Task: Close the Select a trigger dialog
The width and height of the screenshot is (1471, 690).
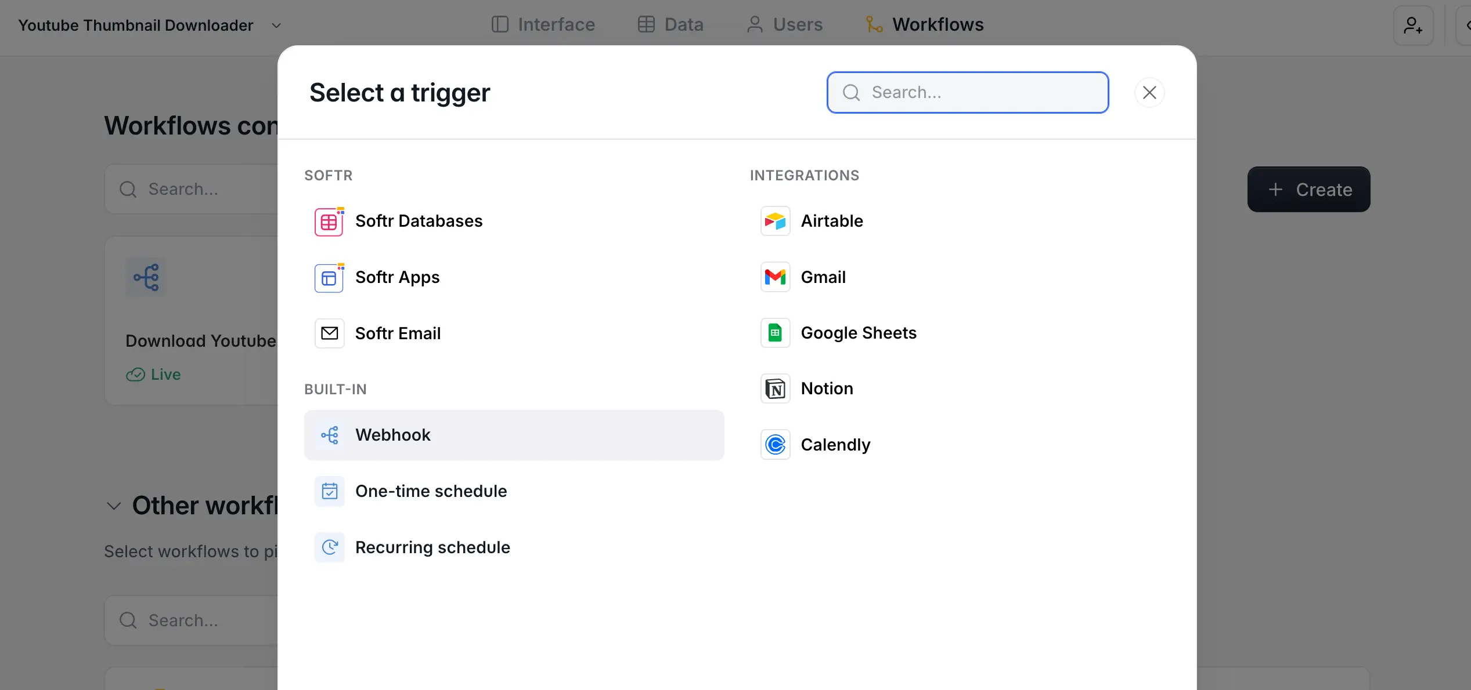Action: [x=1149, y=93]
